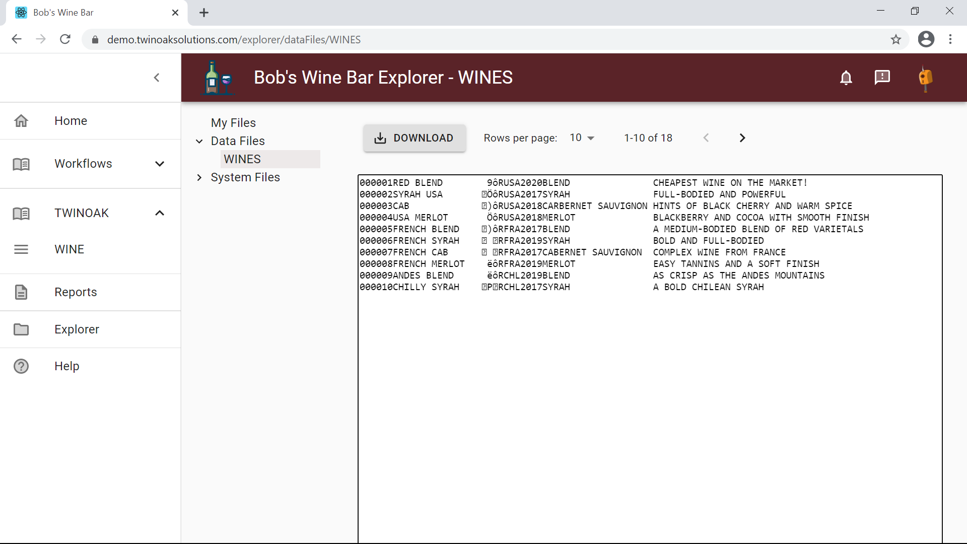The image size is (967, 544).
Task: Click the 000009ANDES BLEND record line
Action: point(592,276)
